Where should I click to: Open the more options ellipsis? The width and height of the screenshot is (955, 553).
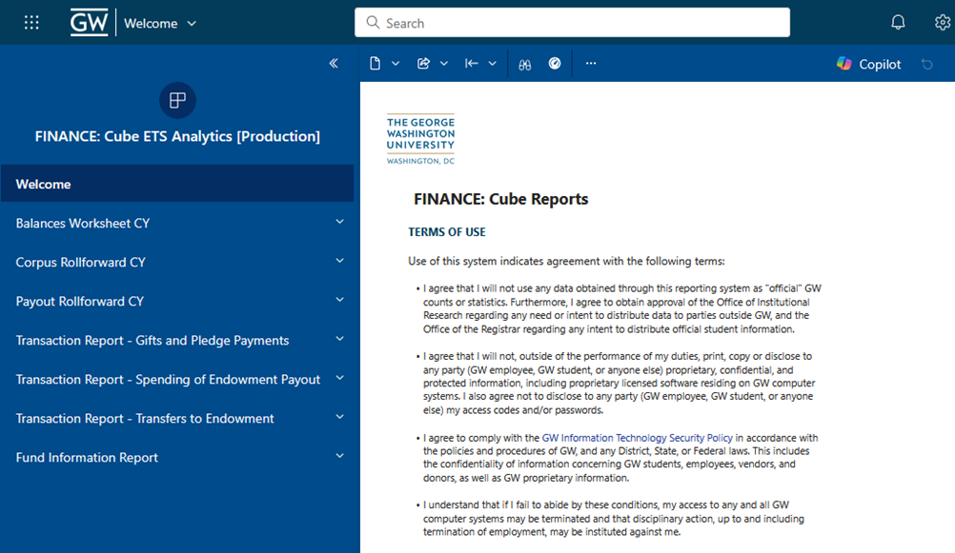pyautogui.click(x=591, y=64)
